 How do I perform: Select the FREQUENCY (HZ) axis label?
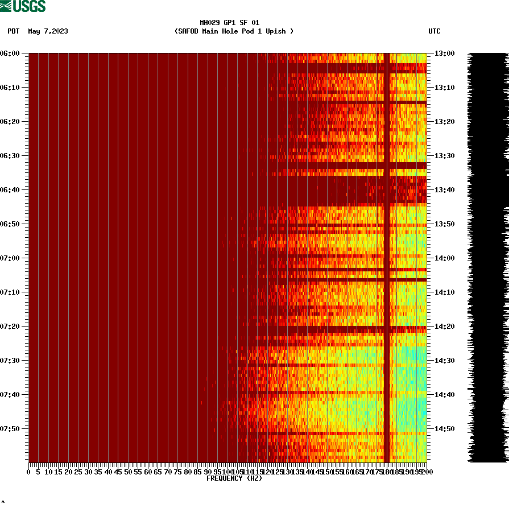[234, 477]
